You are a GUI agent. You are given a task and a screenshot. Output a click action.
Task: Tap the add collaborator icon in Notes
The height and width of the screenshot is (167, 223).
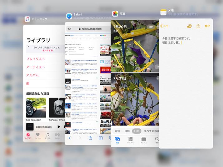pos(189,26)
